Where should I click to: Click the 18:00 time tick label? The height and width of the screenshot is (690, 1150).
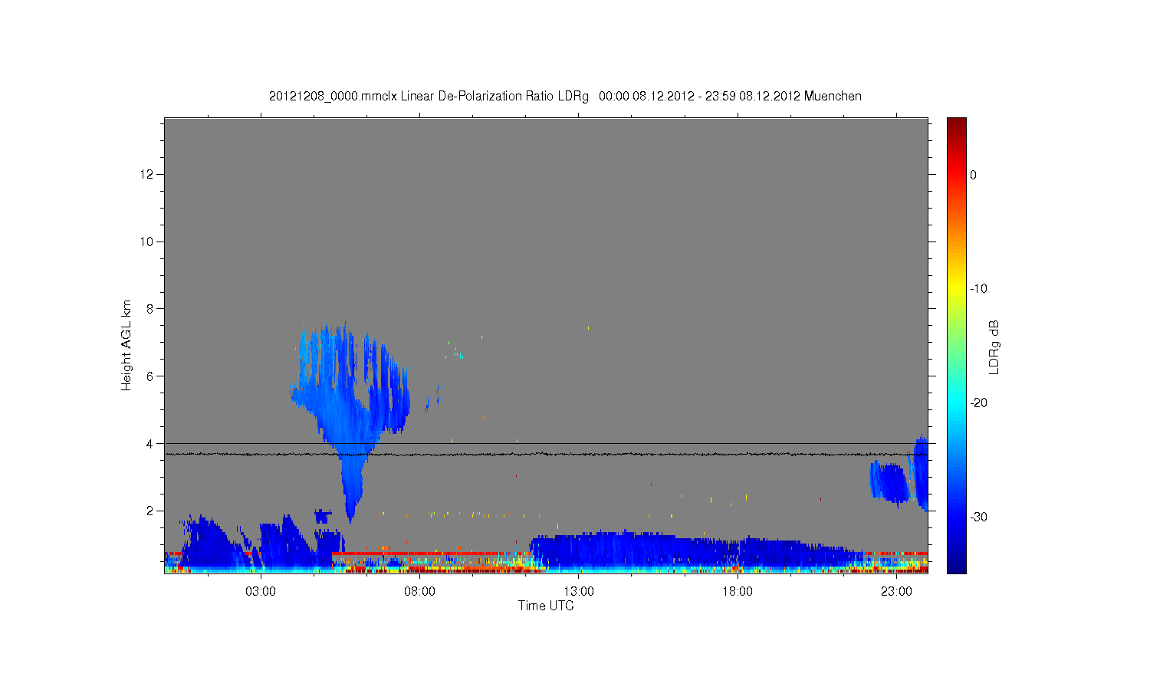pos(738,592)
